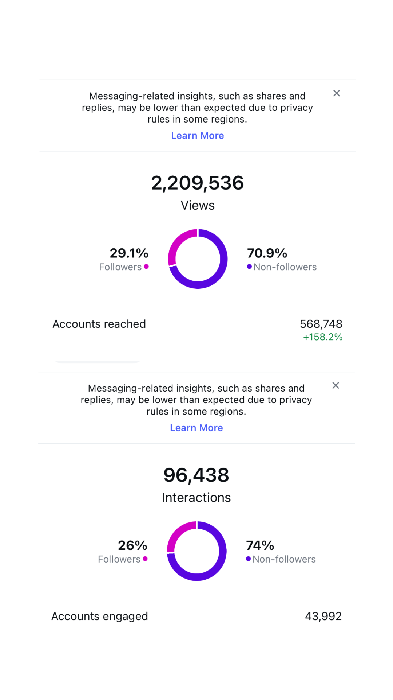Select the pink Followers dot under 29.1%

[x=146, y=267]
